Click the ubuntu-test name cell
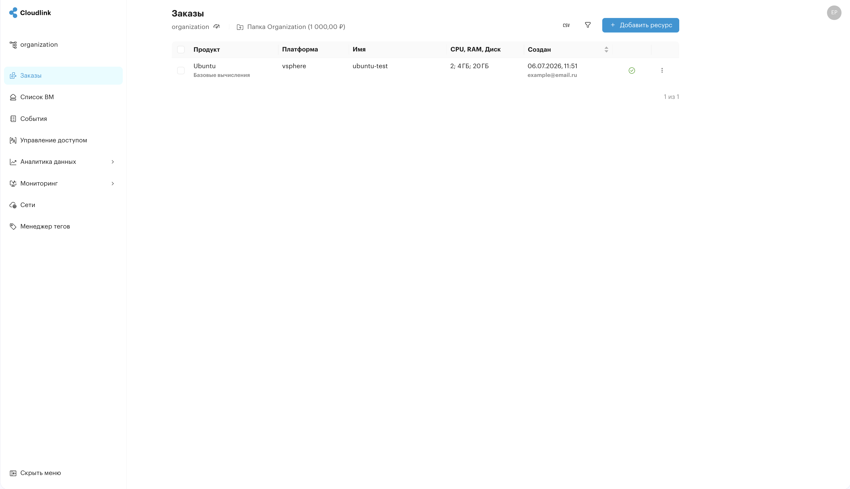Image resolution: width=850 pixels, height=489 pixels. (x=370, y=66)
